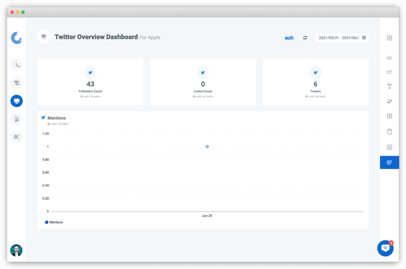Click the upload/export icon in the right toolbar
This screenshot has height=269, width=406.
coord(389,116)
